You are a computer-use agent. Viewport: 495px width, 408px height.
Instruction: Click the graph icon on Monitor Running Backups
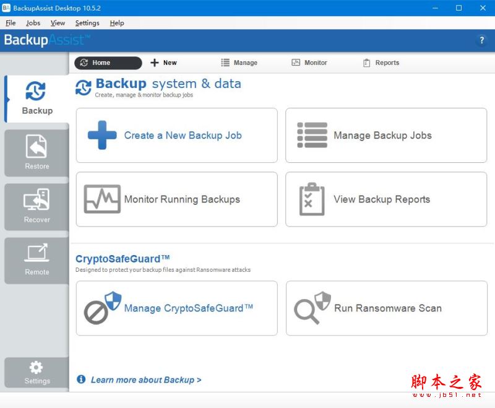point(103,199)
